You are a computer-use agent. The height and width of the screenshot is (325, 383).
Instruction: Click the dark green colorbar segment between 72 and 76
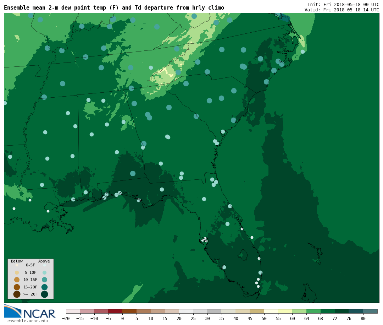[x=342, y=311]
